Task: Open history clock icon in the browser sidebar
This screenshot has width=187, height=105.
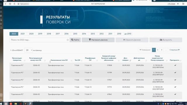Action: tap(1, 12)
